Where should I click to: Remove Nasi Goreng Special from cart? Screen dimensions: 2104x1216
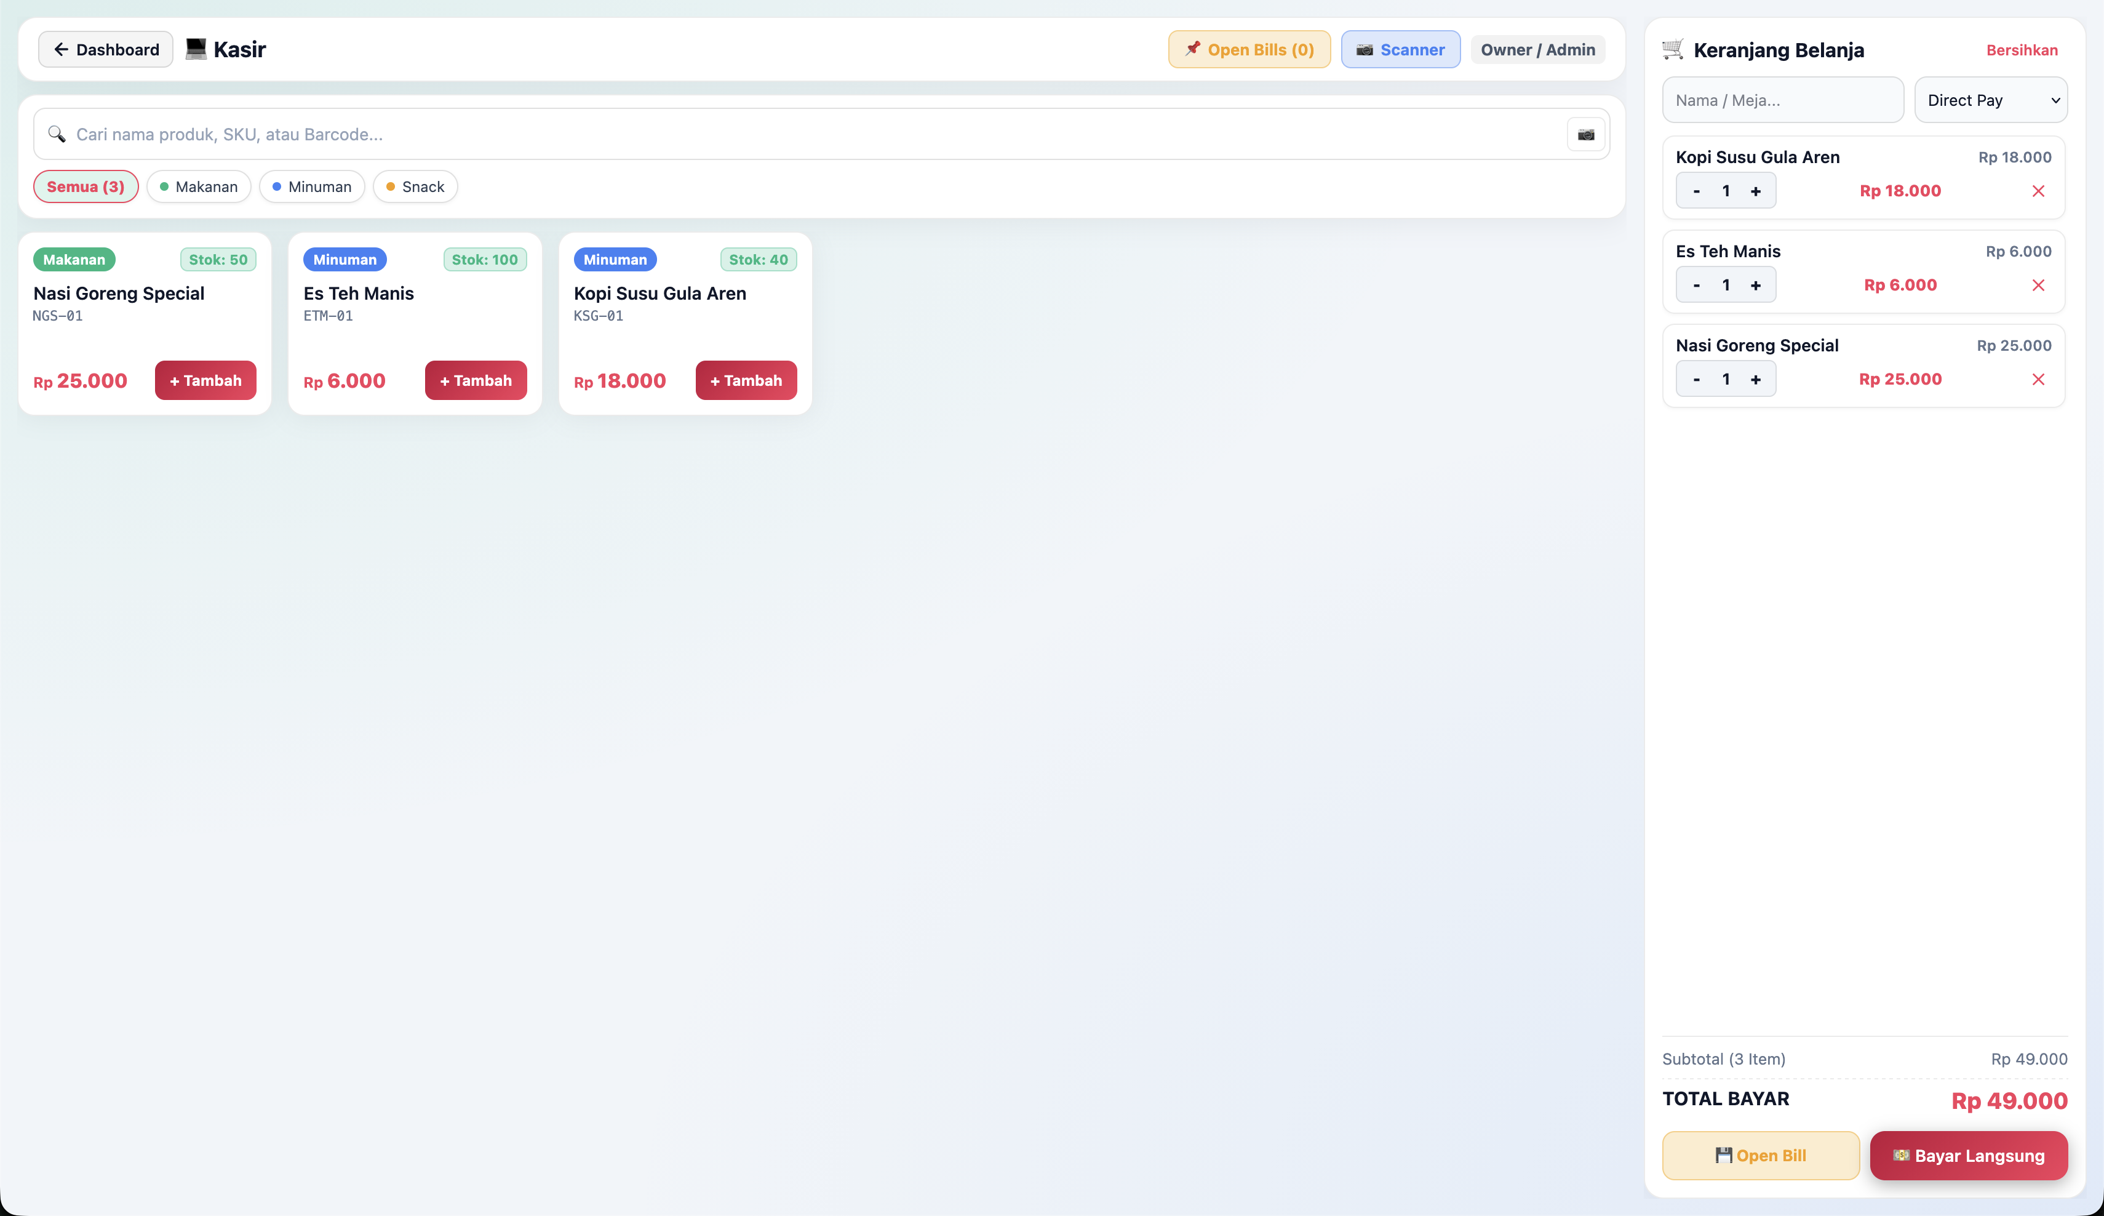click(x=2038, y=380)
